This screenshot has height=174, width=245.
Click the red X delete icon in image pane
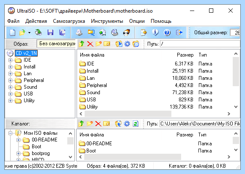point(90,44)
